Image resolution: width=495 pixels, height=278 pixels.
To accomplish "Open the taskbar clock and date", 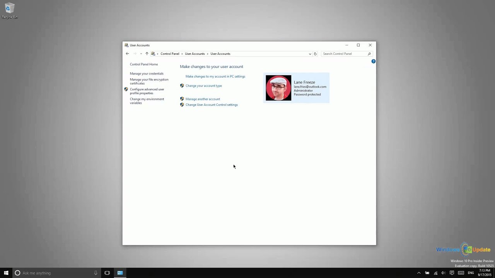I will tap(485, 273).
